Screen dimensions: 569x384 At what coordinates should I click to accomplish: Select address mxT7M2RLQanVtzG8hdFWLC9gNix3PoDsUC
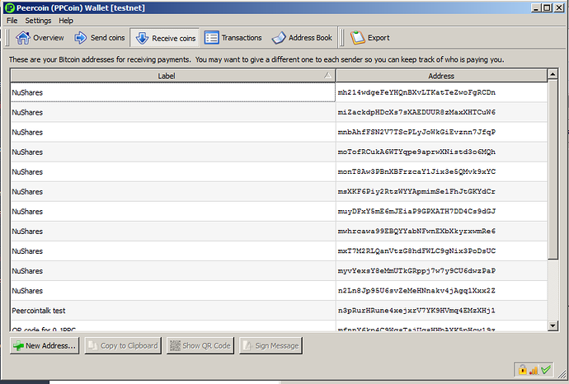coord(416,251)
